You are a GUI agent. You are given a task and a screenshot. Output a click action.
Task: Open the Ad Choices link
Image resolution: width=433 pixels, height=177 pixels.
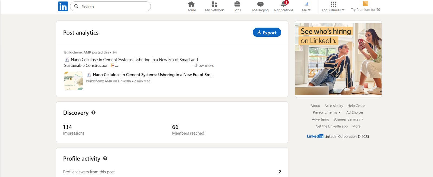tap(355, 112)
